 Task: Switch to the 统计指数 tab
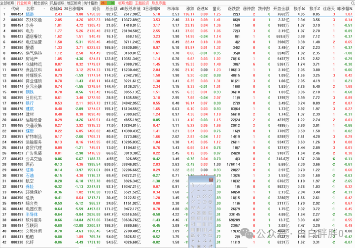(91, 3)
